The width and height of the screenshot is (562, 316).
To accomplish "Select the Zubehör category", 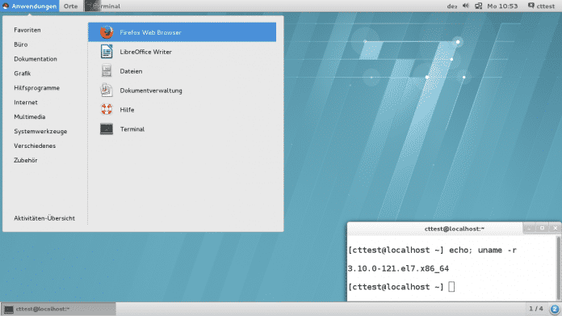I will pyautogui.click(x=26, y=160).
